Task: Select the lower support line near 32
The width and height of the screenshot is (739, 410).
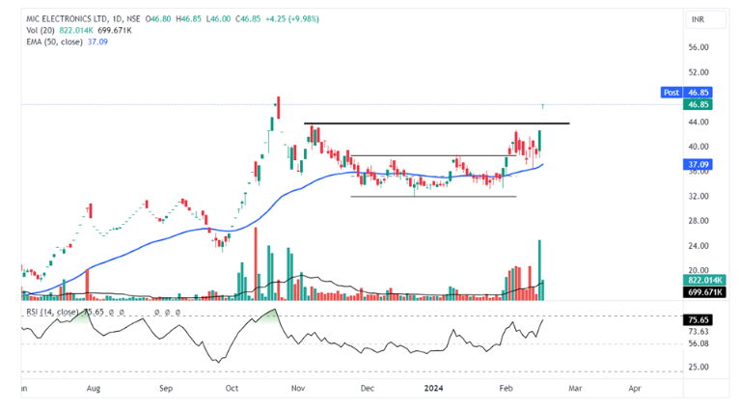Action: point(432,197)
